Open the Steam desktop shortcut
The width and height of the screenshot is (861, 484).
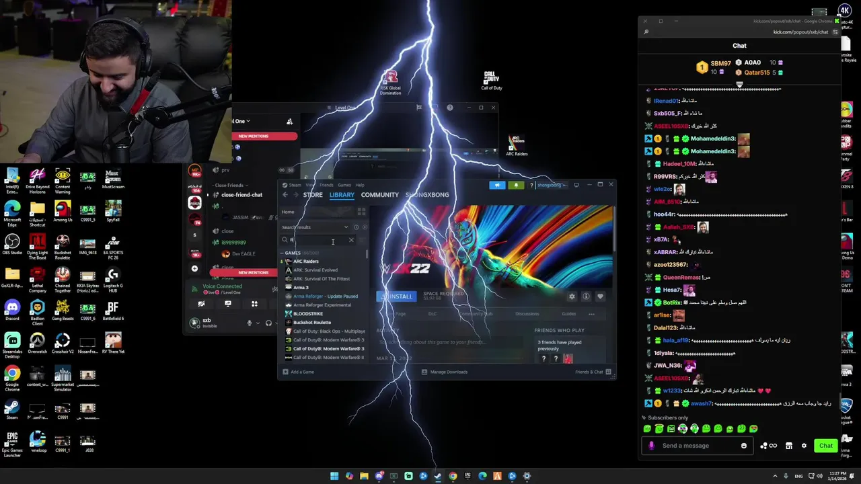point(12,409)
